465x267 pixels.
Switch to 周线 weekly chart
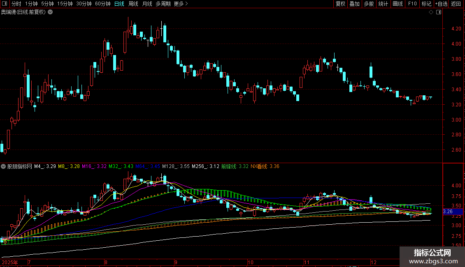click(x=133, y=4)
